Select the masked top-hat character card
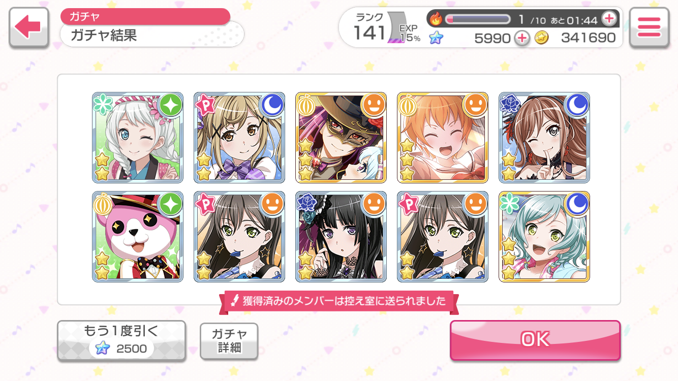 pyautogui.click(x=341, y=138)
